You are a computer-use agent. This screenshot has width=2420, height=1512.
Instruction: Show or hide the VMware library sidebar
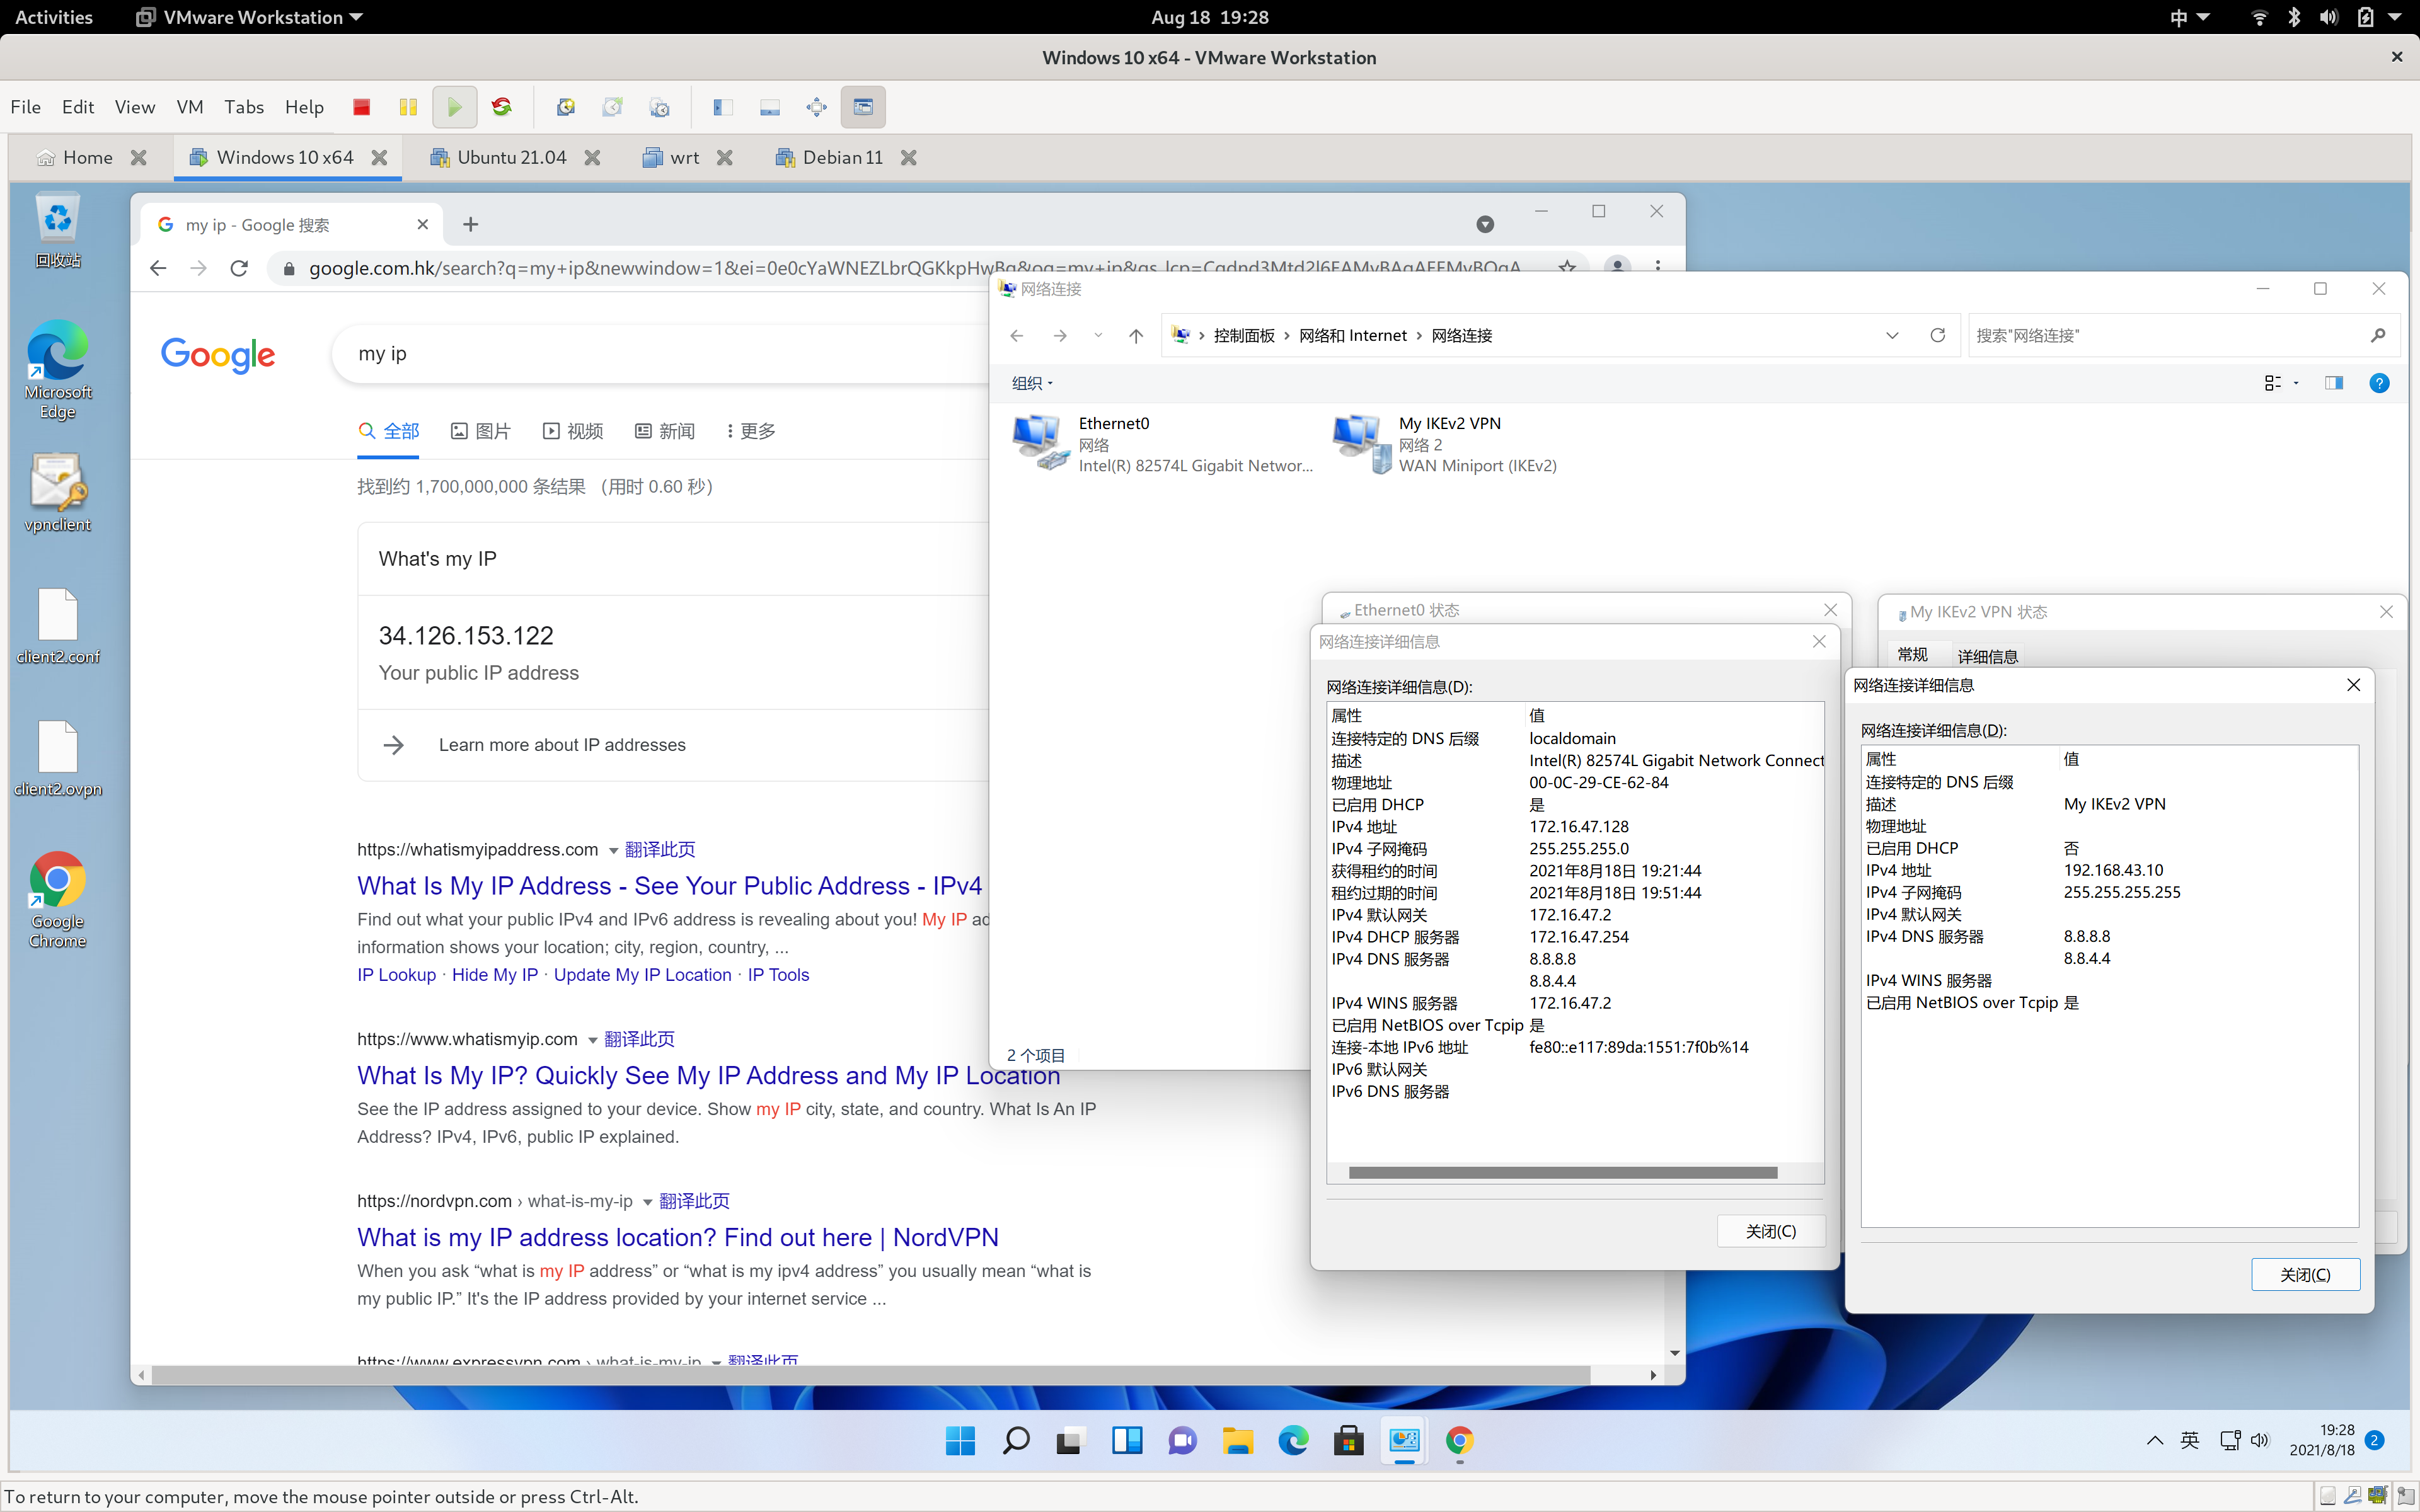(x=723, y=107)
